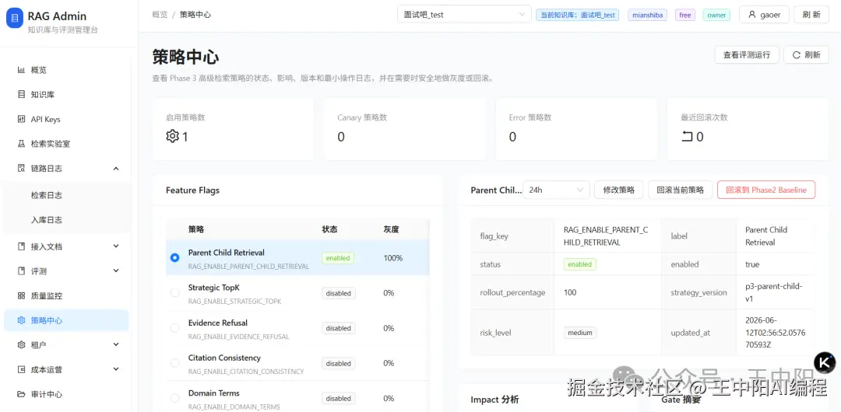Screen dimensions: 841x412
Task: Click the enabled badge in status detail row
Action: pyautogui.click(x=580, y=264)
